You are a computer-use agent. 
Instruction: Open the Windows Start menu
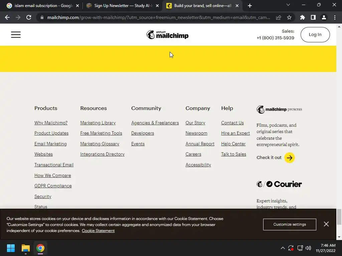pos(11,248)
